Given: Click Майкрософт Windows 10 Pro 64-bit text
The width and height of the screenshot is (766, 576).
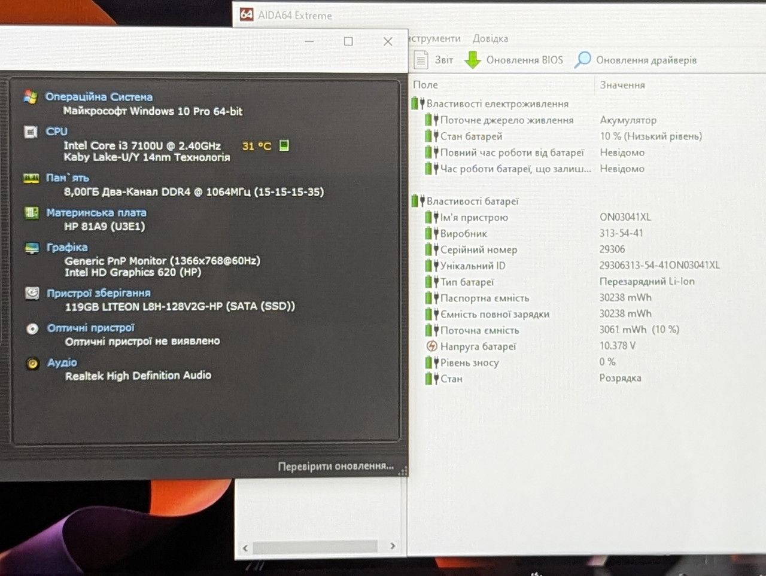Looking at the screenshot, I should coord(153,111).
